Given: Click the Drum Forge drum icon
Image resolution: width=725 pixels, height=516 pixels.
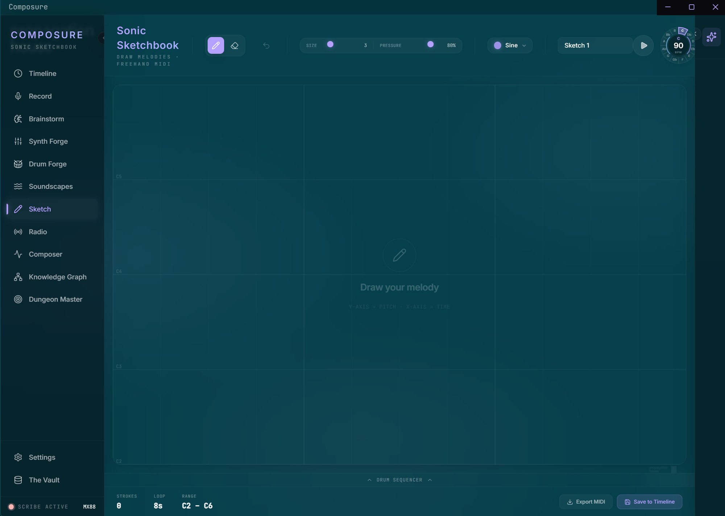Looking at the screenshot, I should [x=18, y=164].
